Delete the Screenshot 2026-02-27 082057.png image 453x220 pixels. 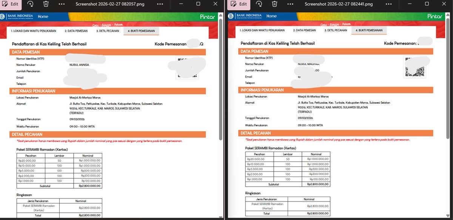(46, 4)
